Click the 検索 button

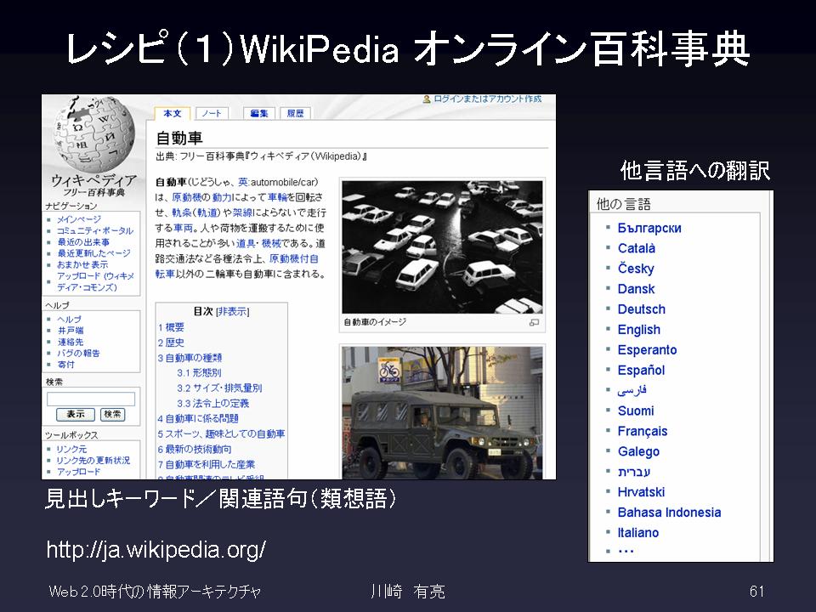tap(112, 414)
